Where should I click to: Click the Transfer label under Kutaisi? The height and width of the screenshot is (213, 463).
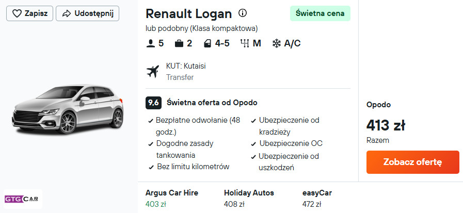[x=180, y=77]
